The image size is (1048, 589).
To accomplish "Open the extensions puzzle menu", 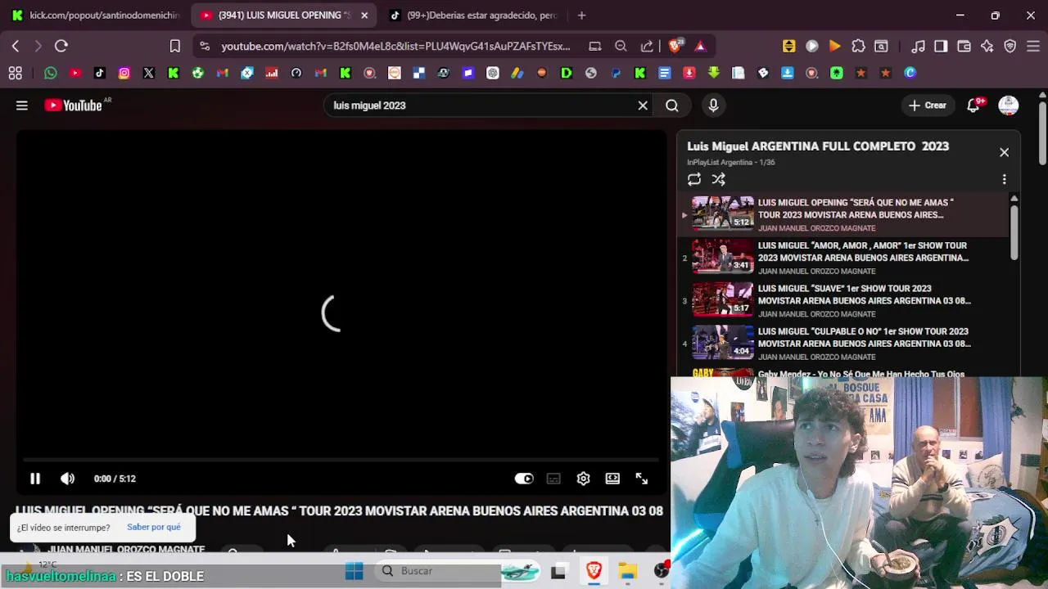I will pyautogui.click(x=858, y=47).
